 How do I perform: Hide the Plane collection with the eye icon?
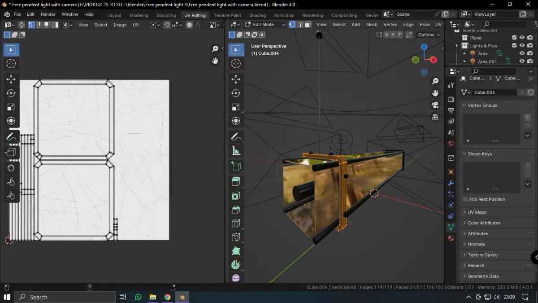tap(522, 38)
